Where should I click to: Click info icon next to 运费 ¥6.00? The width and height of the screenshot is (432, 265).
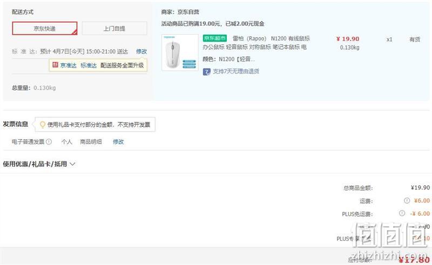tap(407, 201)
